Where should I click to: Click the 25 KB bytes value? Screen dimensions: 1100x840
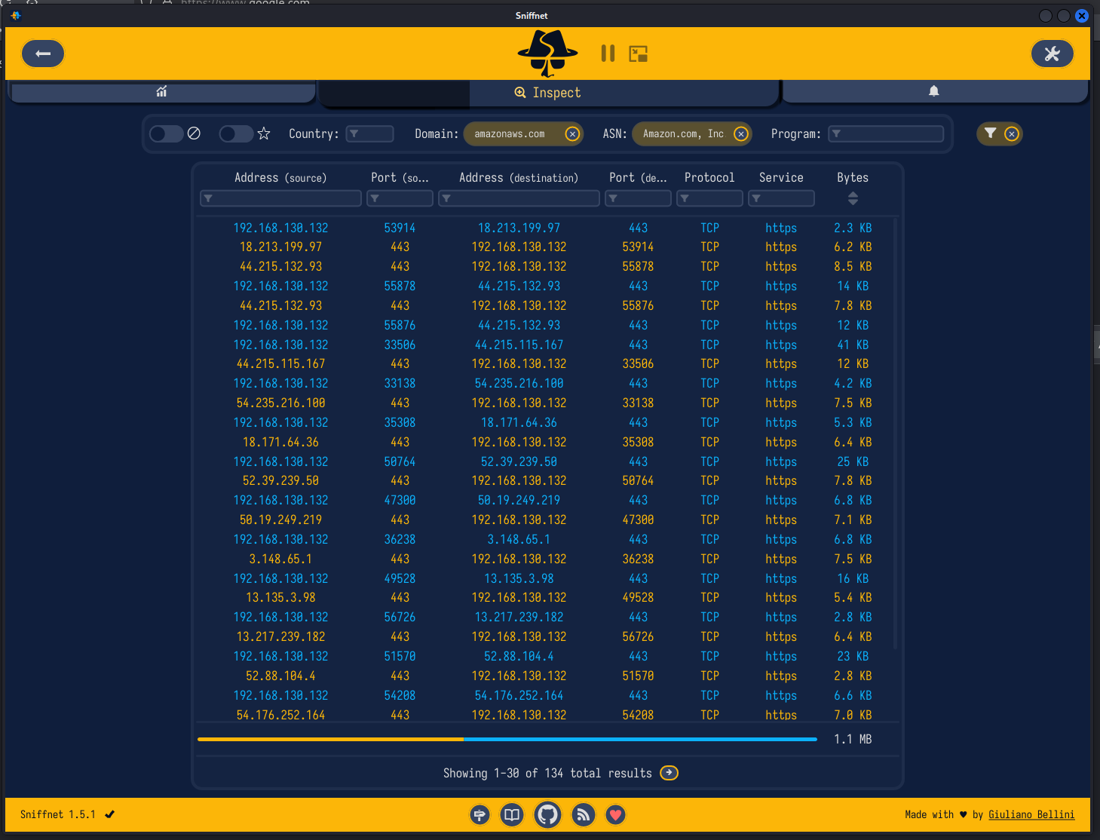(853, 461)
